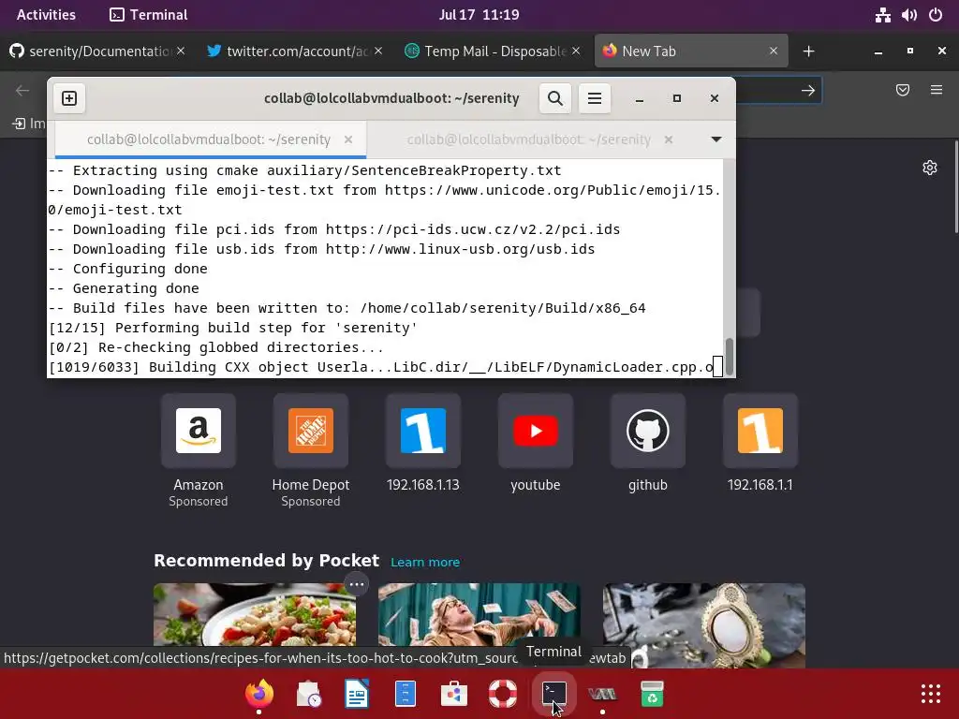This screenshot has width=959, height=719.
Task: Open Activities overview
Action: point(46,15)
